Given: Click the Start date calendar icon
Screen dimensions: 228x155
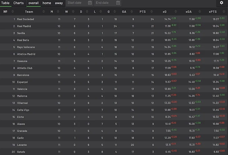Looking at the screenshot, I should 90,3.
